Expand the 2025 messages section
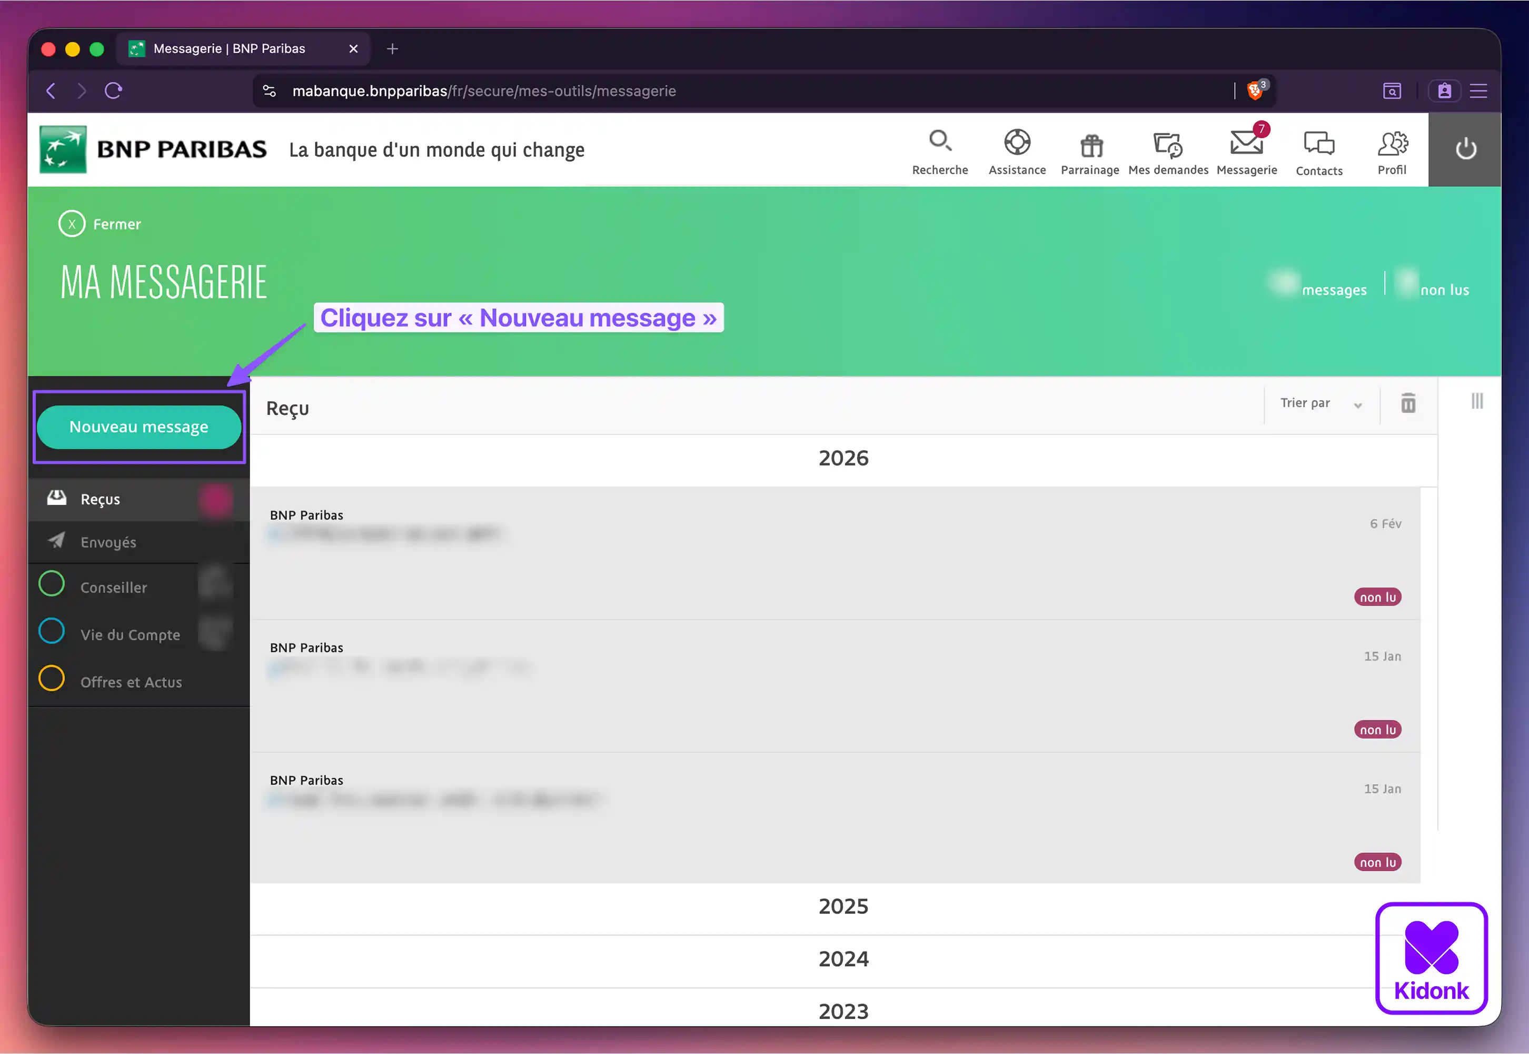The width and height of the screenshot is (1529, 1054). pyautogui.click(x=843, y=907)
